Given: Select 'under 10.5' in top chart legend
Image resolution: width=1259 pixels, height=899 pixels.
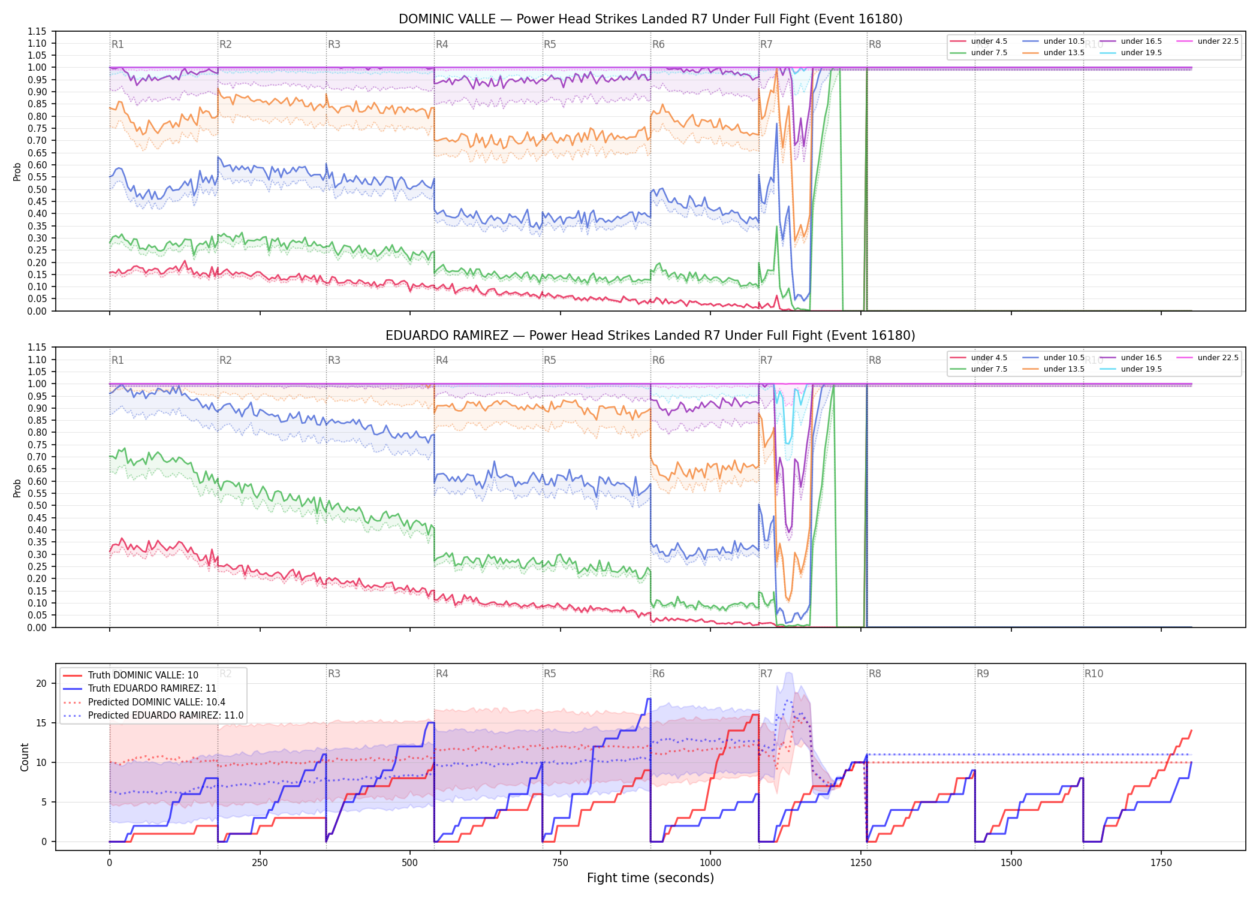Looking at the screenshot, I should point(1054,41).
